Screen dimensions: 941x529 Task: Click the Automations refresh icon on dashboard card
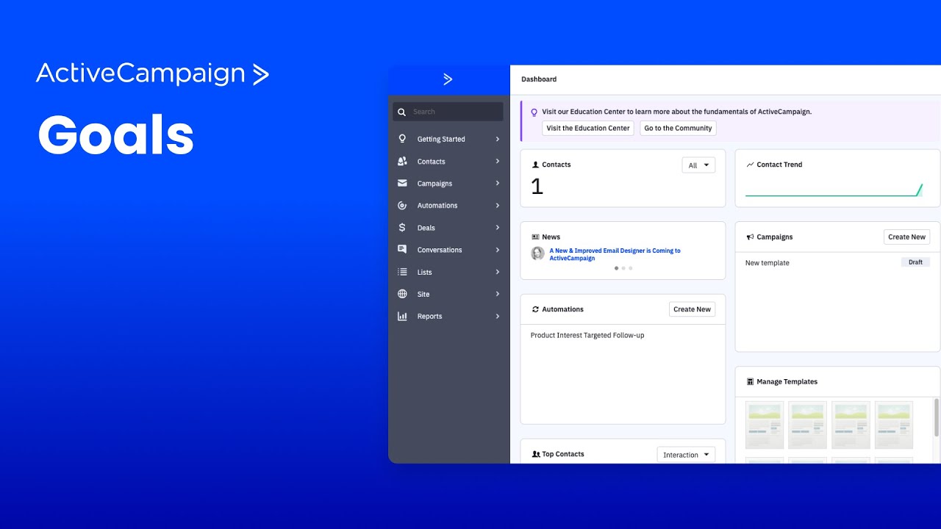(x=535, y=309)
